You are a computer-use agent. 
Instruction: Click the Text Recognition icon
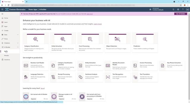(108, 77)
